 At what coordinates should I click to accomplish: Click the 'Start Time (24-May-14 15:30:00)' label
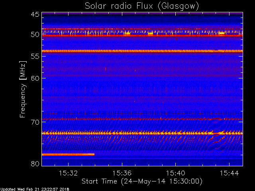(x=142, y=181)
